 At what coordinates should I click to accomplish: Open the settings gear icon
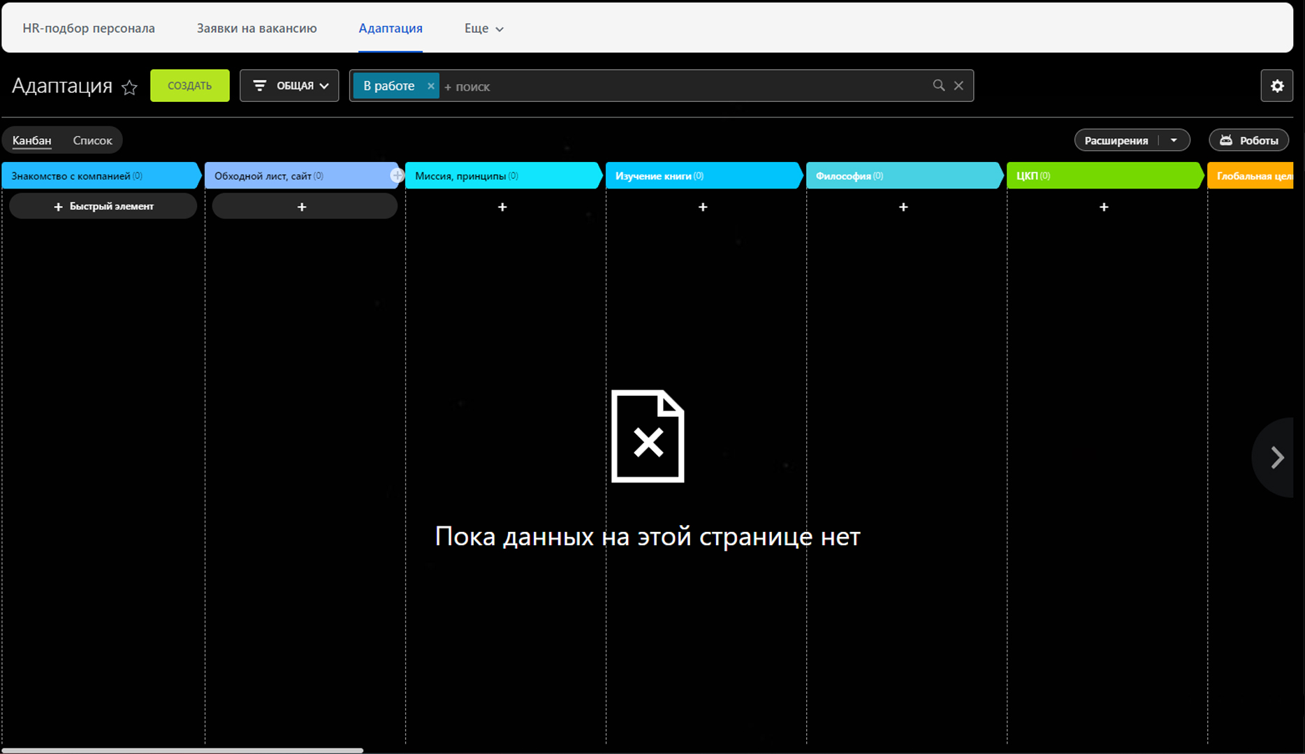[x=1276, y=86]
